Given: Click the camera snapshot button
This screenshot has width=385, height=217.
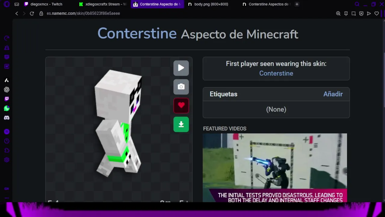Looking at the screenshot, I should pos(181,87).
